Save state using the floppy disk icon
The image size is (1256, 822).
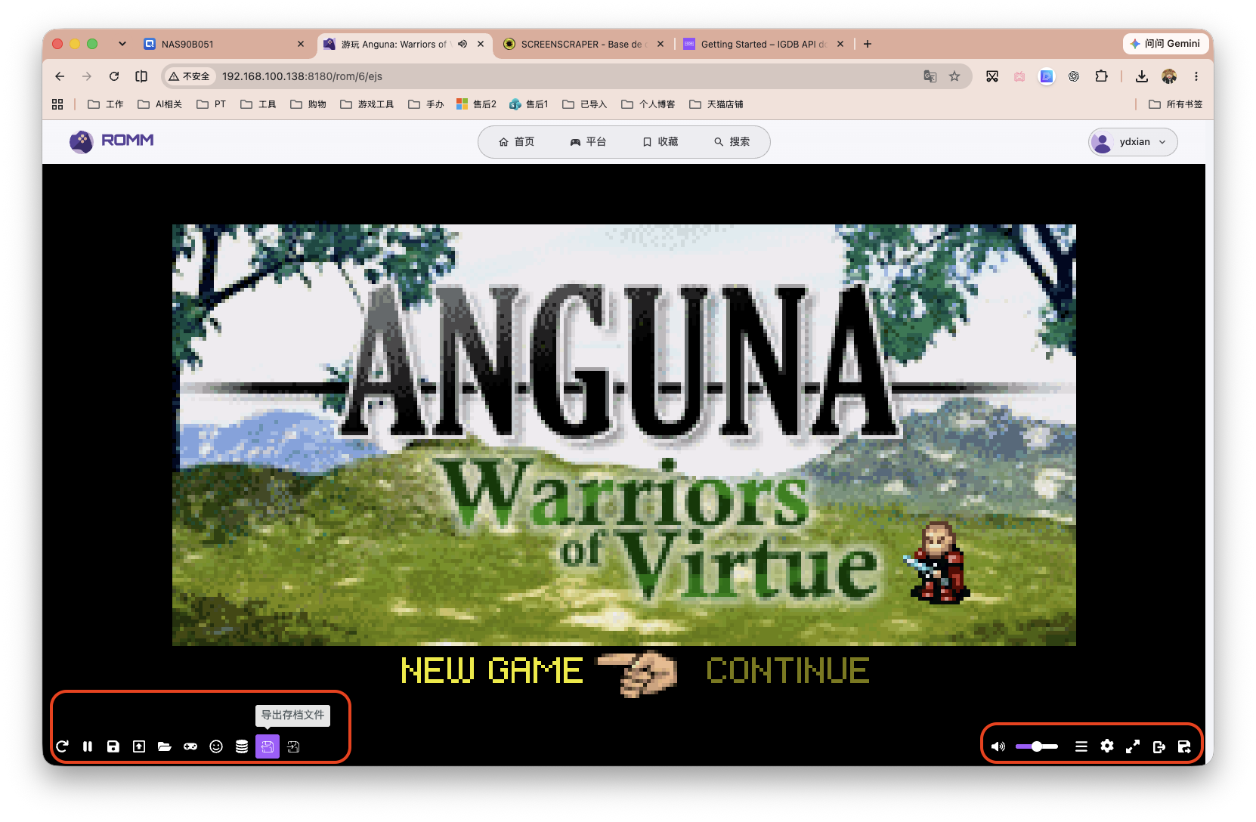[113, 746]
